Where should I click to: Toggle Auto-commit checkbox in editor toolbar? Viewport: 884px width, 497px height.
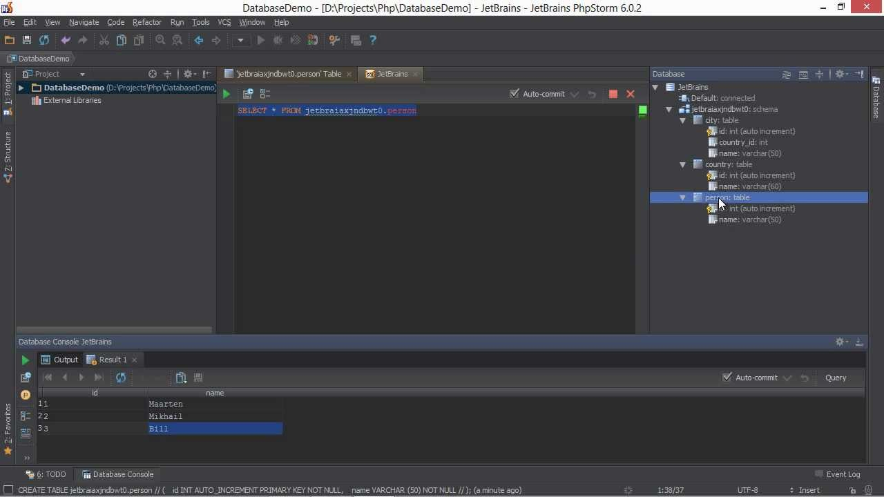(x=515, y=94)
